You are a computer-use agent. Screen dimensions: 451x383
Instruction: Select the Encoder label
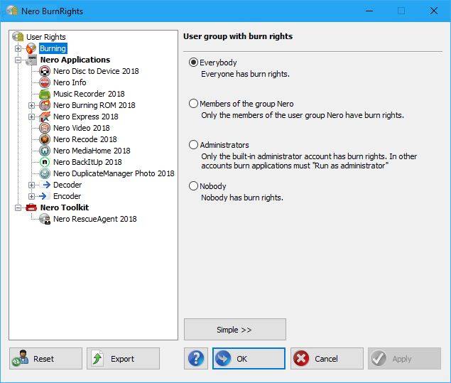67,196
